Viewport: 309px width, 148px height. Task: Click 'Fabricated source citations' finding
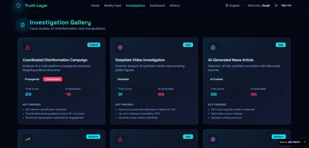coord(227,113)
